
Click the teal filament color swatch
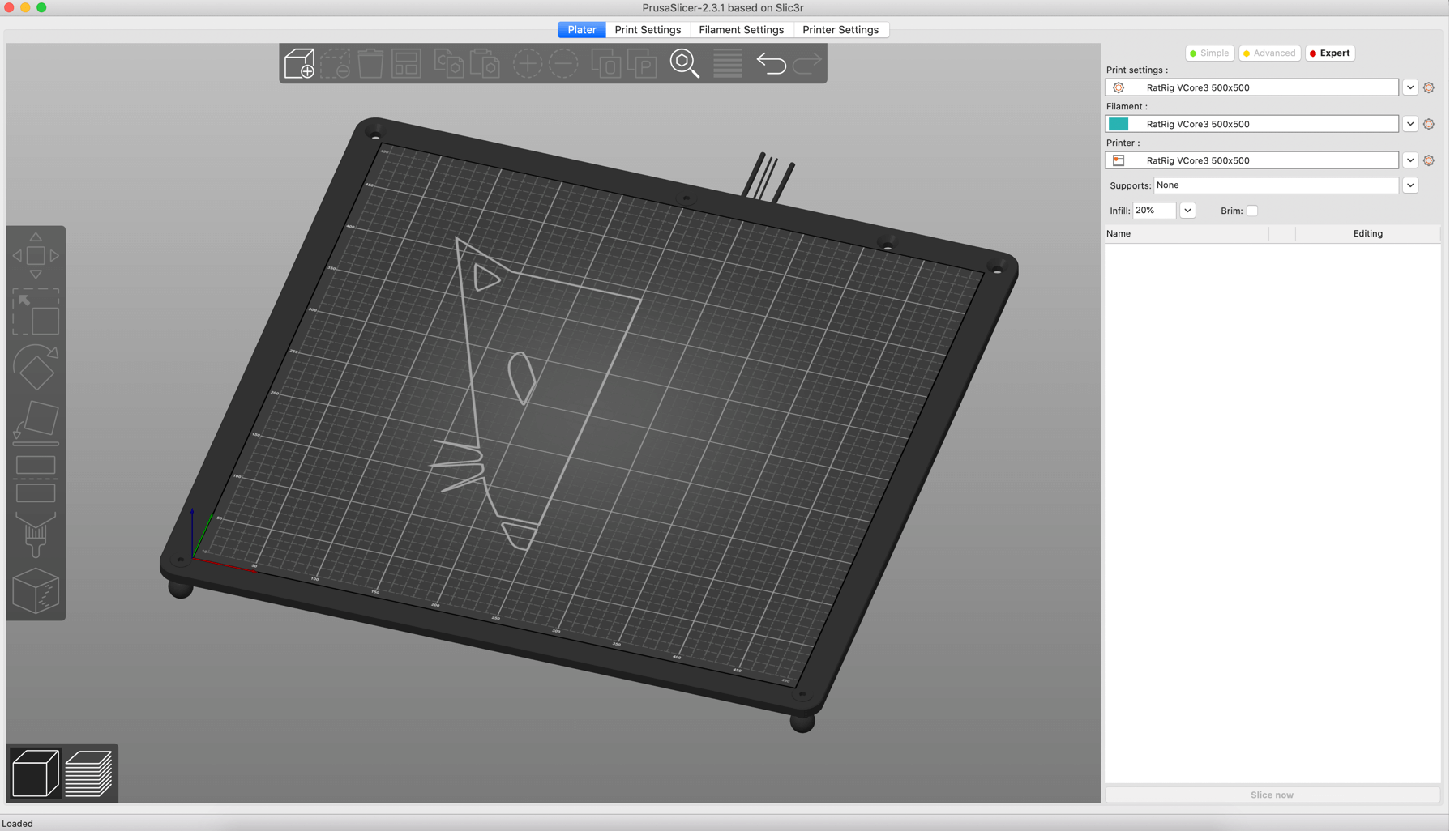[x=1119, y=124]
